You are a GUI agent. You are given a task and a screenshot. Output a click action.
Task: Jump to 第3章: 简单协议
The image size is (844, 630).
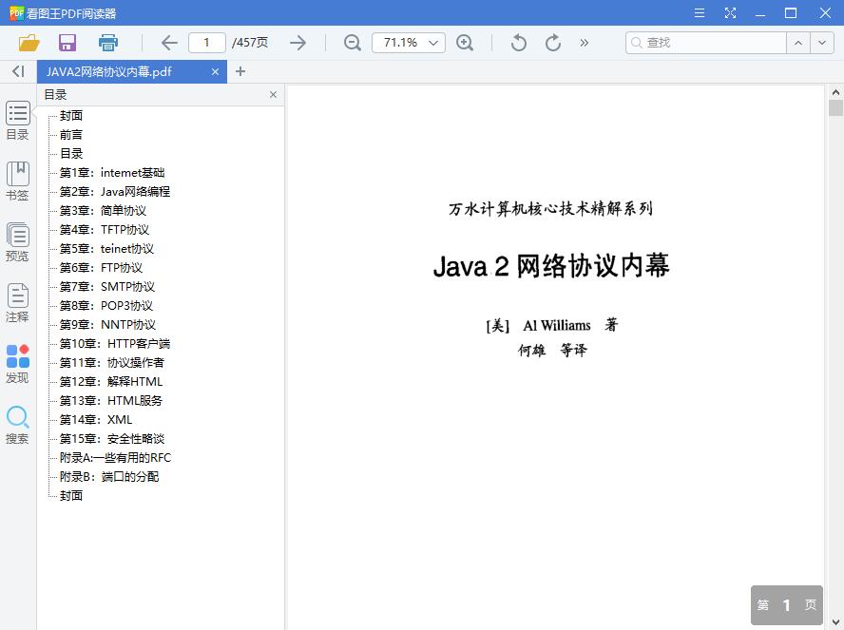click(103, 211)
